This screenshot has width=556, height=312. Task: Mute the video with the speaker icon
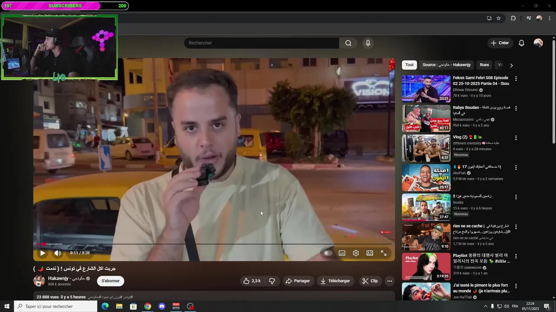(x=57, y=253)
